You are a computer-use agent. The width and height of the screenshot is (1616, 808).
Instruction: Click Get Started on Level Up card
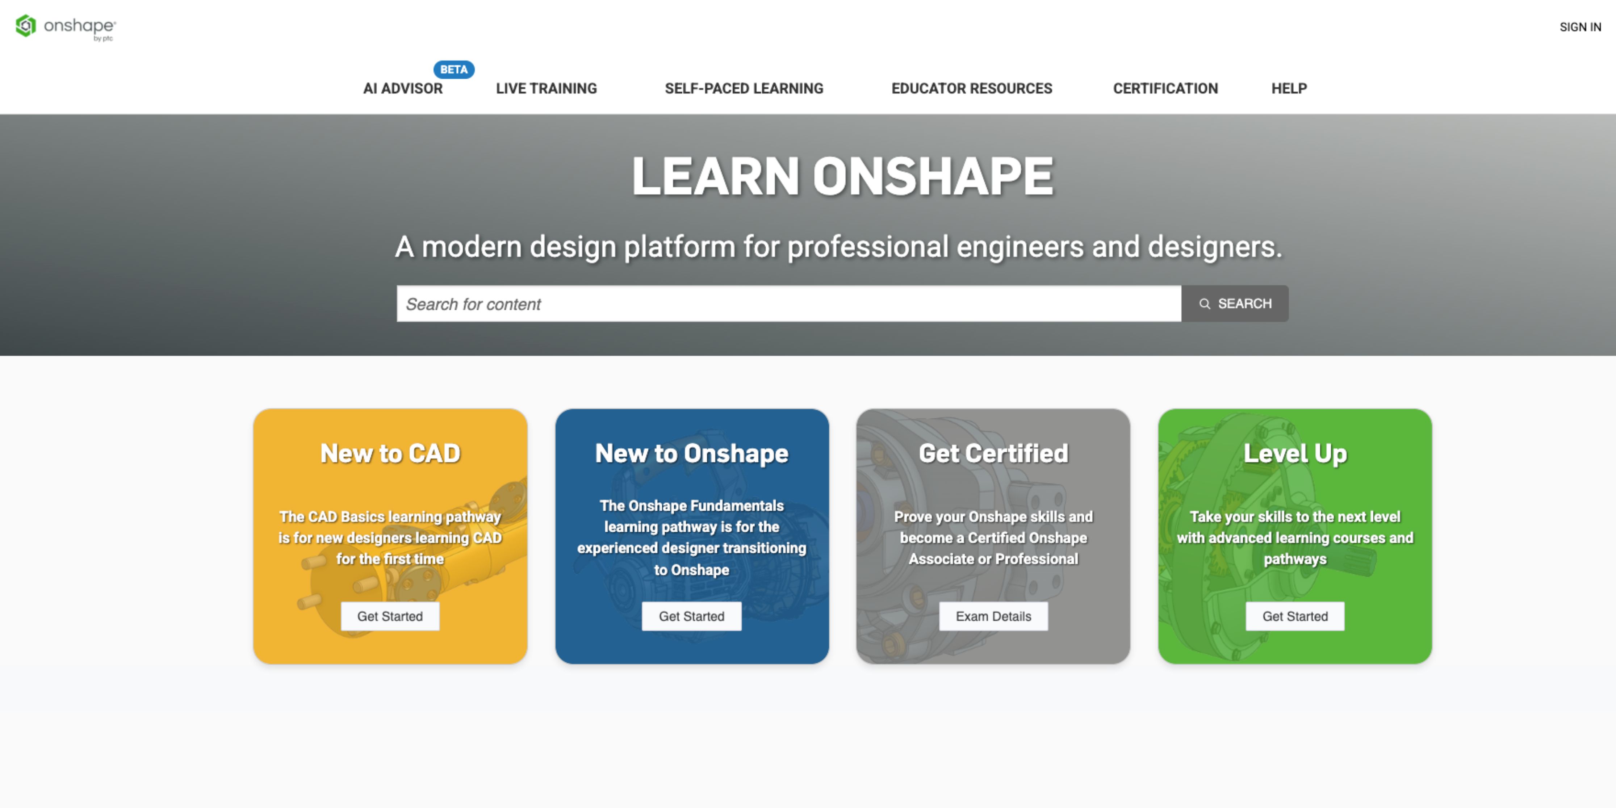point(1295,616)
